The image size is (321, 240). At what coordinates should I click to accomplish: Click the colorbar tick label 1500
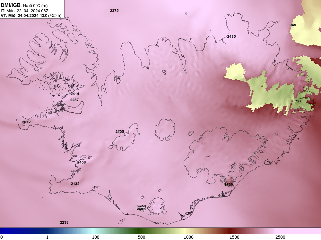click(234, 237)
